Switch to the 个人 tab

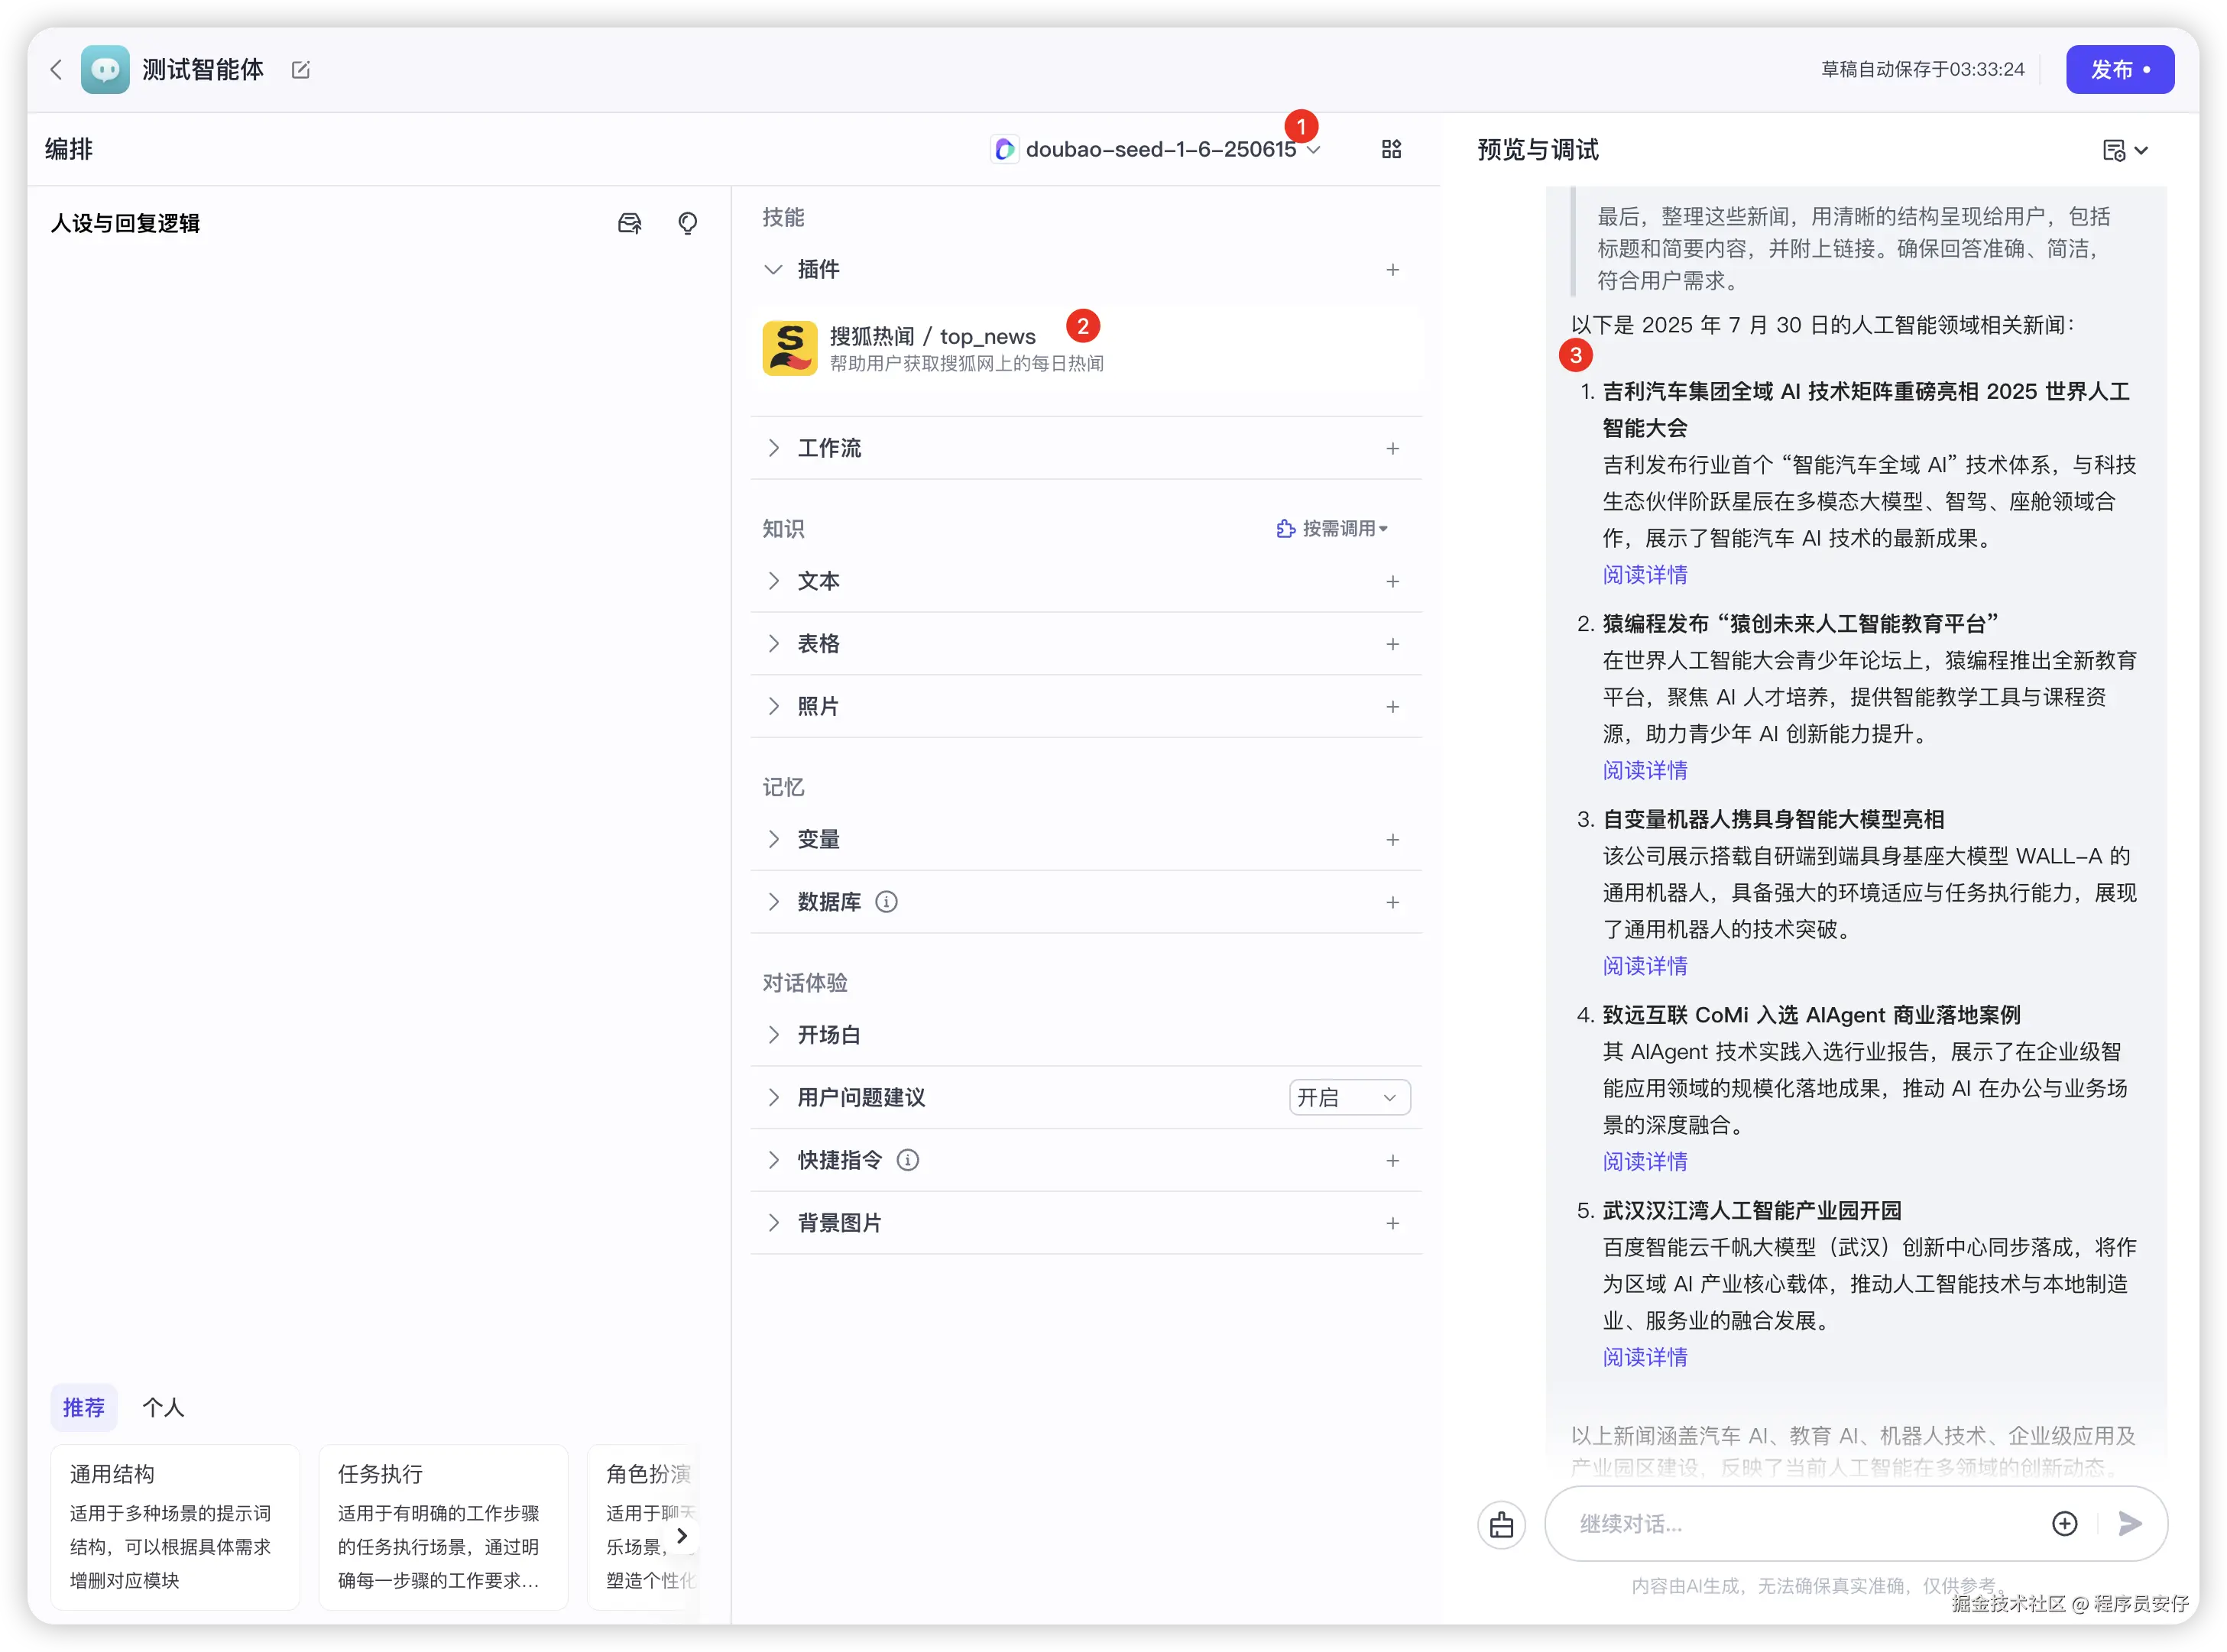163,1407
